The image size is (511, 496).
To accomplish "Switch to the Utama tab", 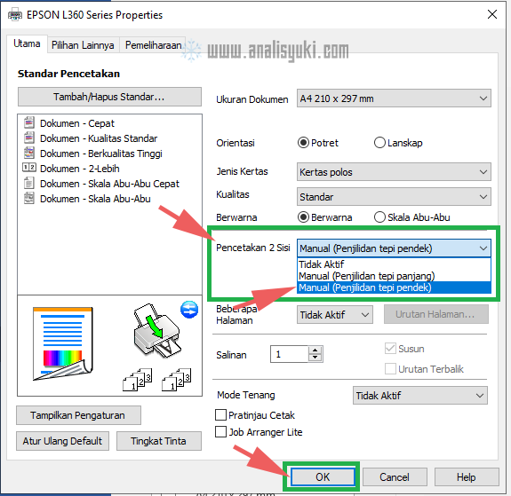I will click(27, 43).
